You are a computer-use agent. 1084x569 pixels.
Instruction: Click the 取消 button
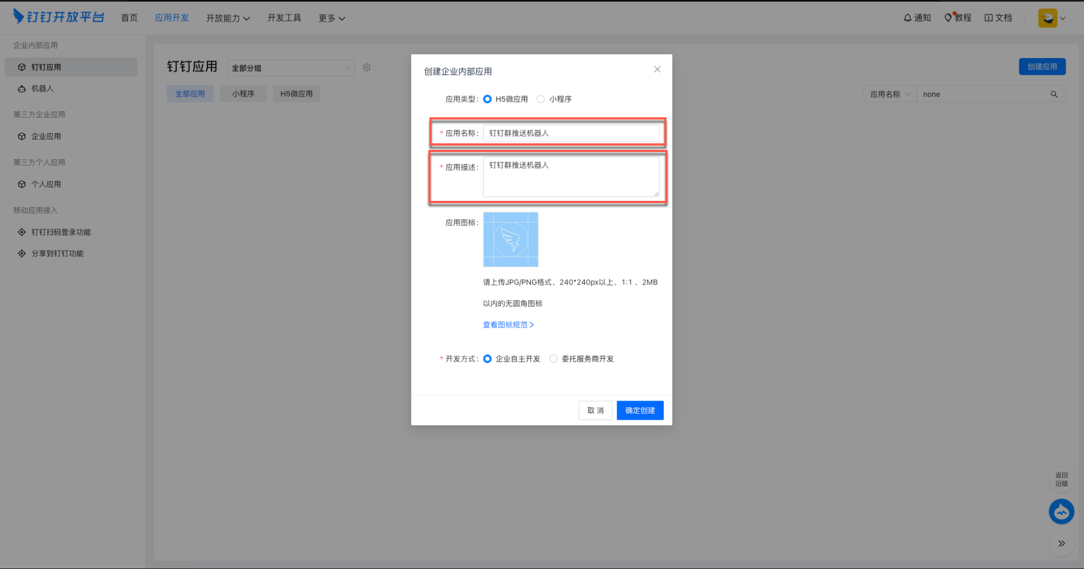(x=595, y=410)
